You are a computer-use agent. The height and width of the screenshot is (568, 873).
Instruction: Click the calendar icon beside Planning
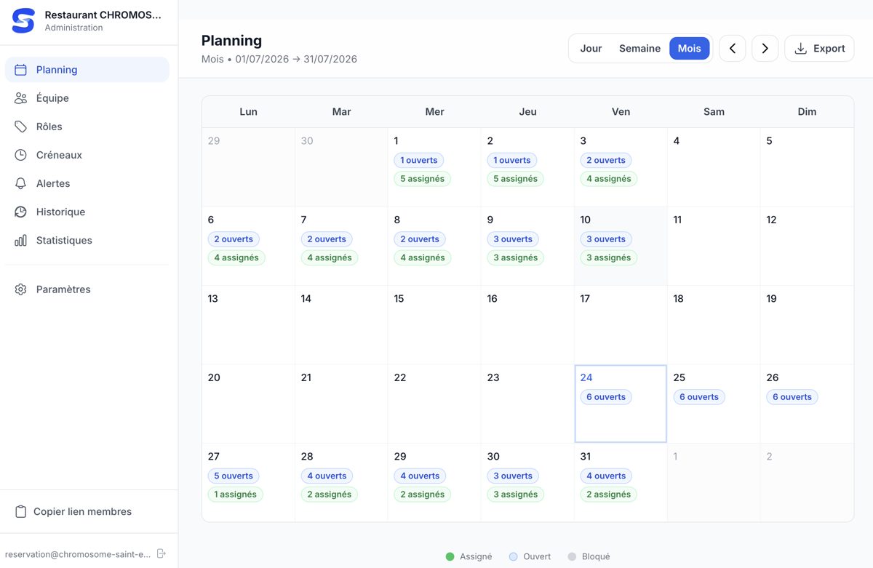click(x=20, y=70)
